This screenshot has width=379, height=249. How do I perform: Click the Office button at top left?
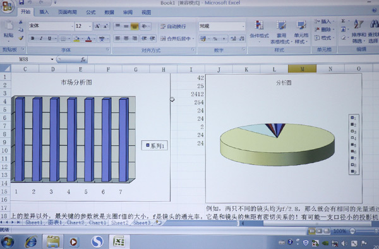pos(7,6)
